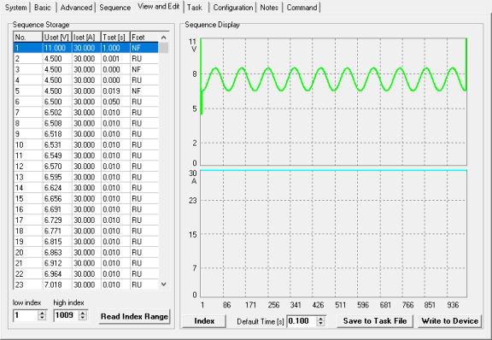The width and height of the screenshot is (492, 340).
Task: Click the sequence list scroll up arrow
Action: (x=163, y=38)
